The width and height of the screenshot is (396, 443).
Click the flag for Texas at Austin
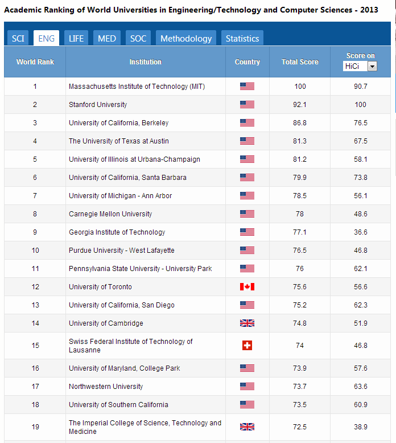[247, 141]
